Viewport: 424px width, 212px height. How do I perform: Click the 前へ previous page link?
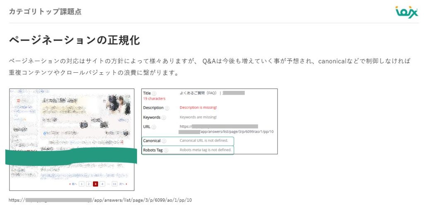click(x=73, y=184)
